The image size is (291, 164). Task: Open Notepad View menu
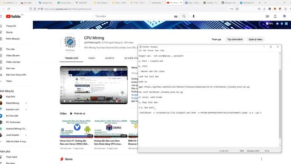[157, 51]
